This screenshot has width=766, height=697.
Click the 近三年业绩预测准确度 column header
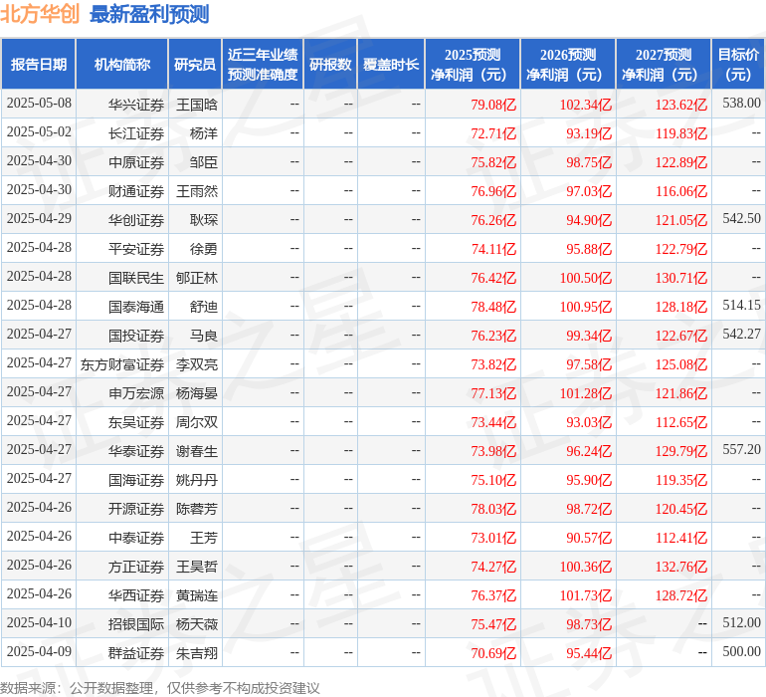pyautogui.click(x=263, y=65)
